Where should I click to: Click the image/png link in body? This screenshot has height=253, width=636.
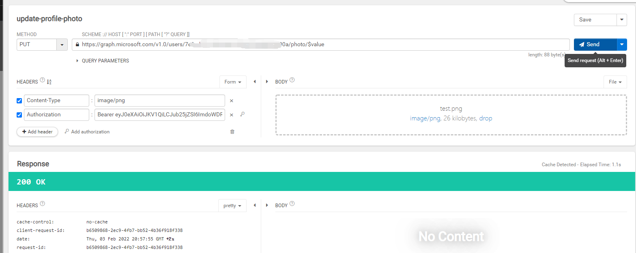tap(425, 119)
